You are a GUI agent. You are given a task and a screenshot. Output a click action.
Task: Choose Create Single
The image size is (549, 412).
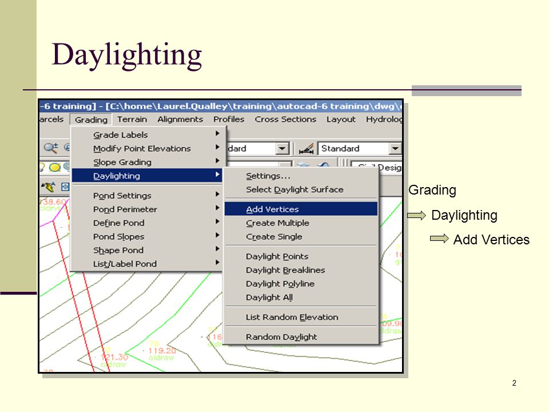tap(301, 236)
